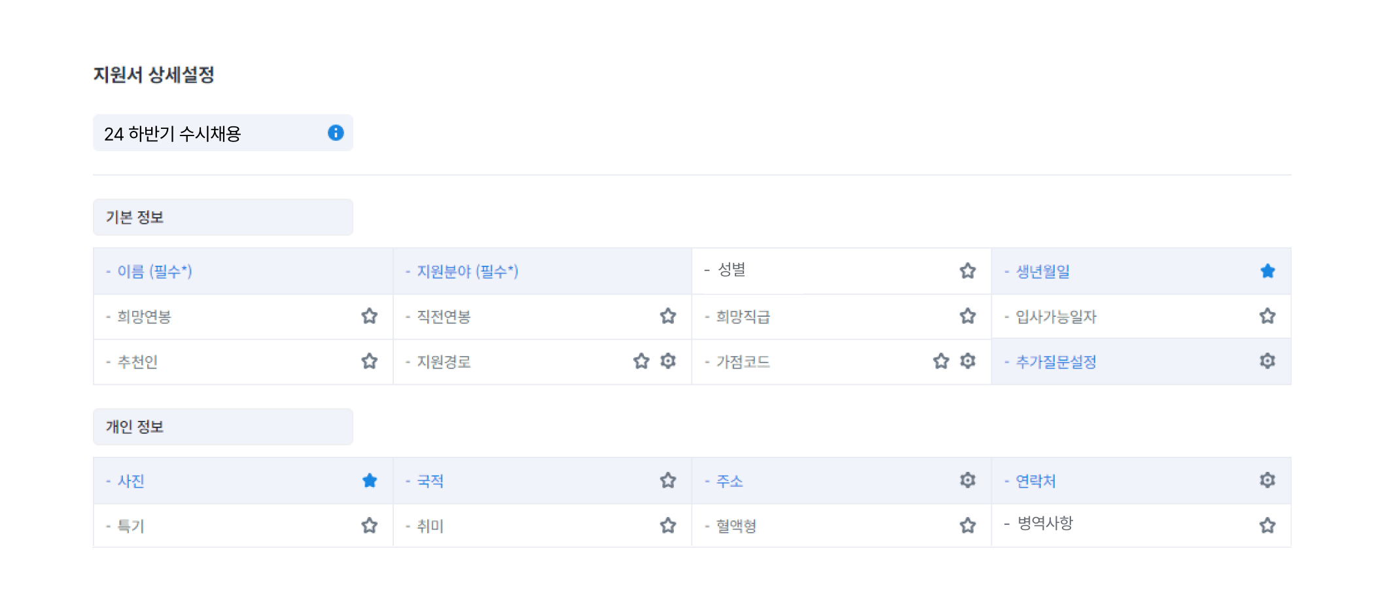Open the 연락처 settings gear
The height and width of the screenshot is (589, 1374).
1267,480
